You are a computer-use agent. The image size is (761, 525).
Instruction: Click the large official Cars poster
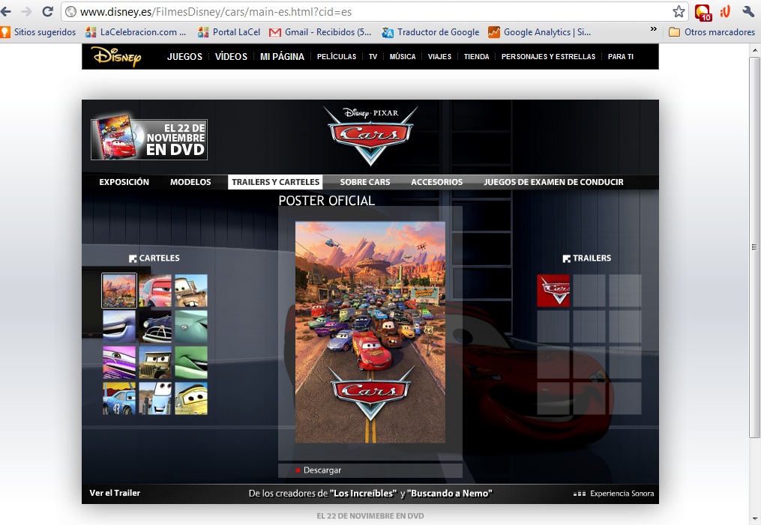tap(370, 332)
